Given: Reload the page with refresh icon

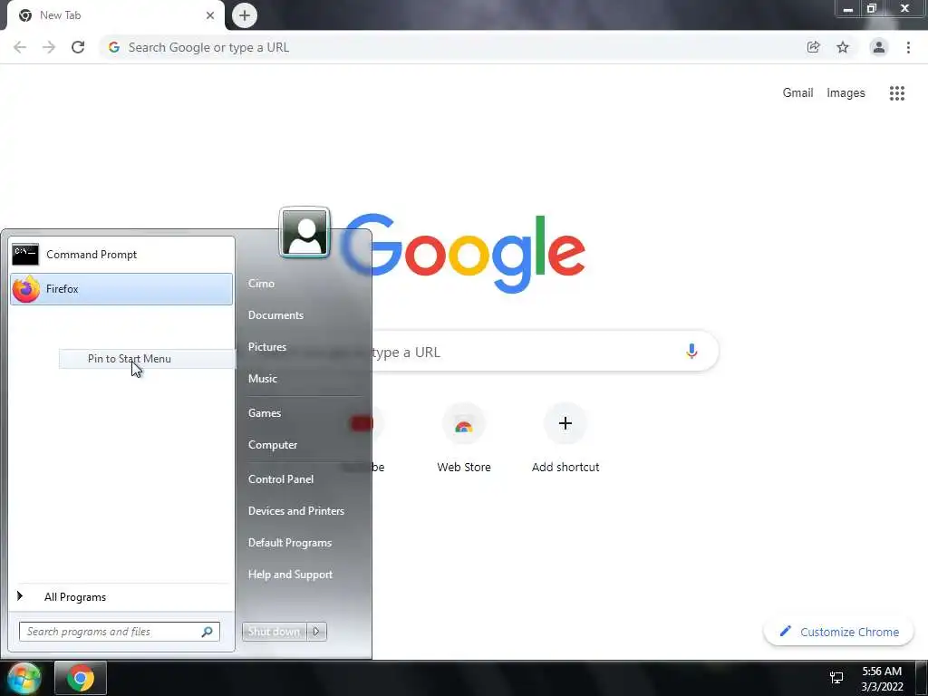Looking at the screenshot, I should (x=78, y=47).
